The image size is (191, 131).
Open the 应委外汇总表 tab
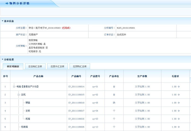click(58, 66)
